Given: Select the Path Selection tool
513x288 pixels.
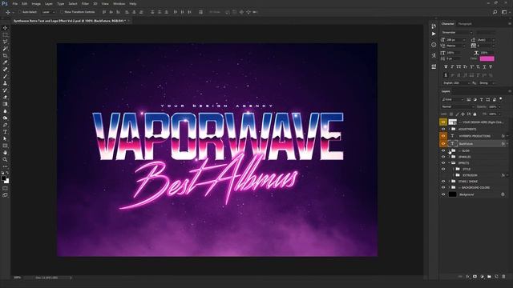Looking at the screenshot, I should point(6,138).
